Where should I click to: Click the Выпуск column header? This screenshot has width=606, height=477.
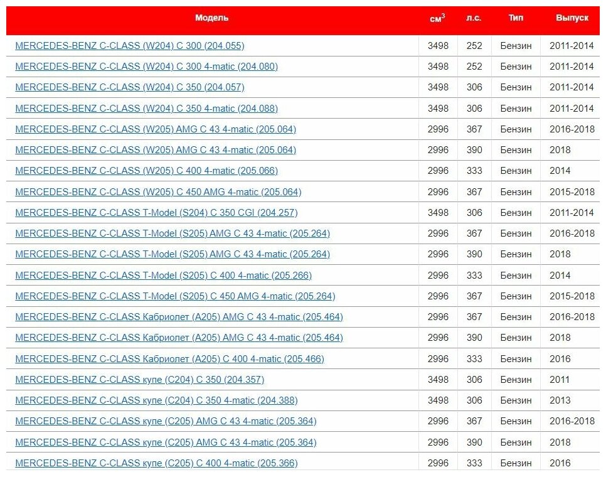pyautogui.click(x=572, y=18)
